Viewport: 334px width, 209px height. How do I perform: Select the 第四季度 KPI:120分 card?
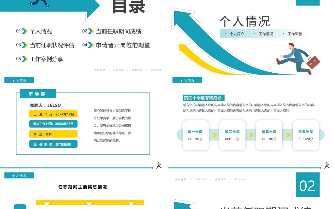306,135
